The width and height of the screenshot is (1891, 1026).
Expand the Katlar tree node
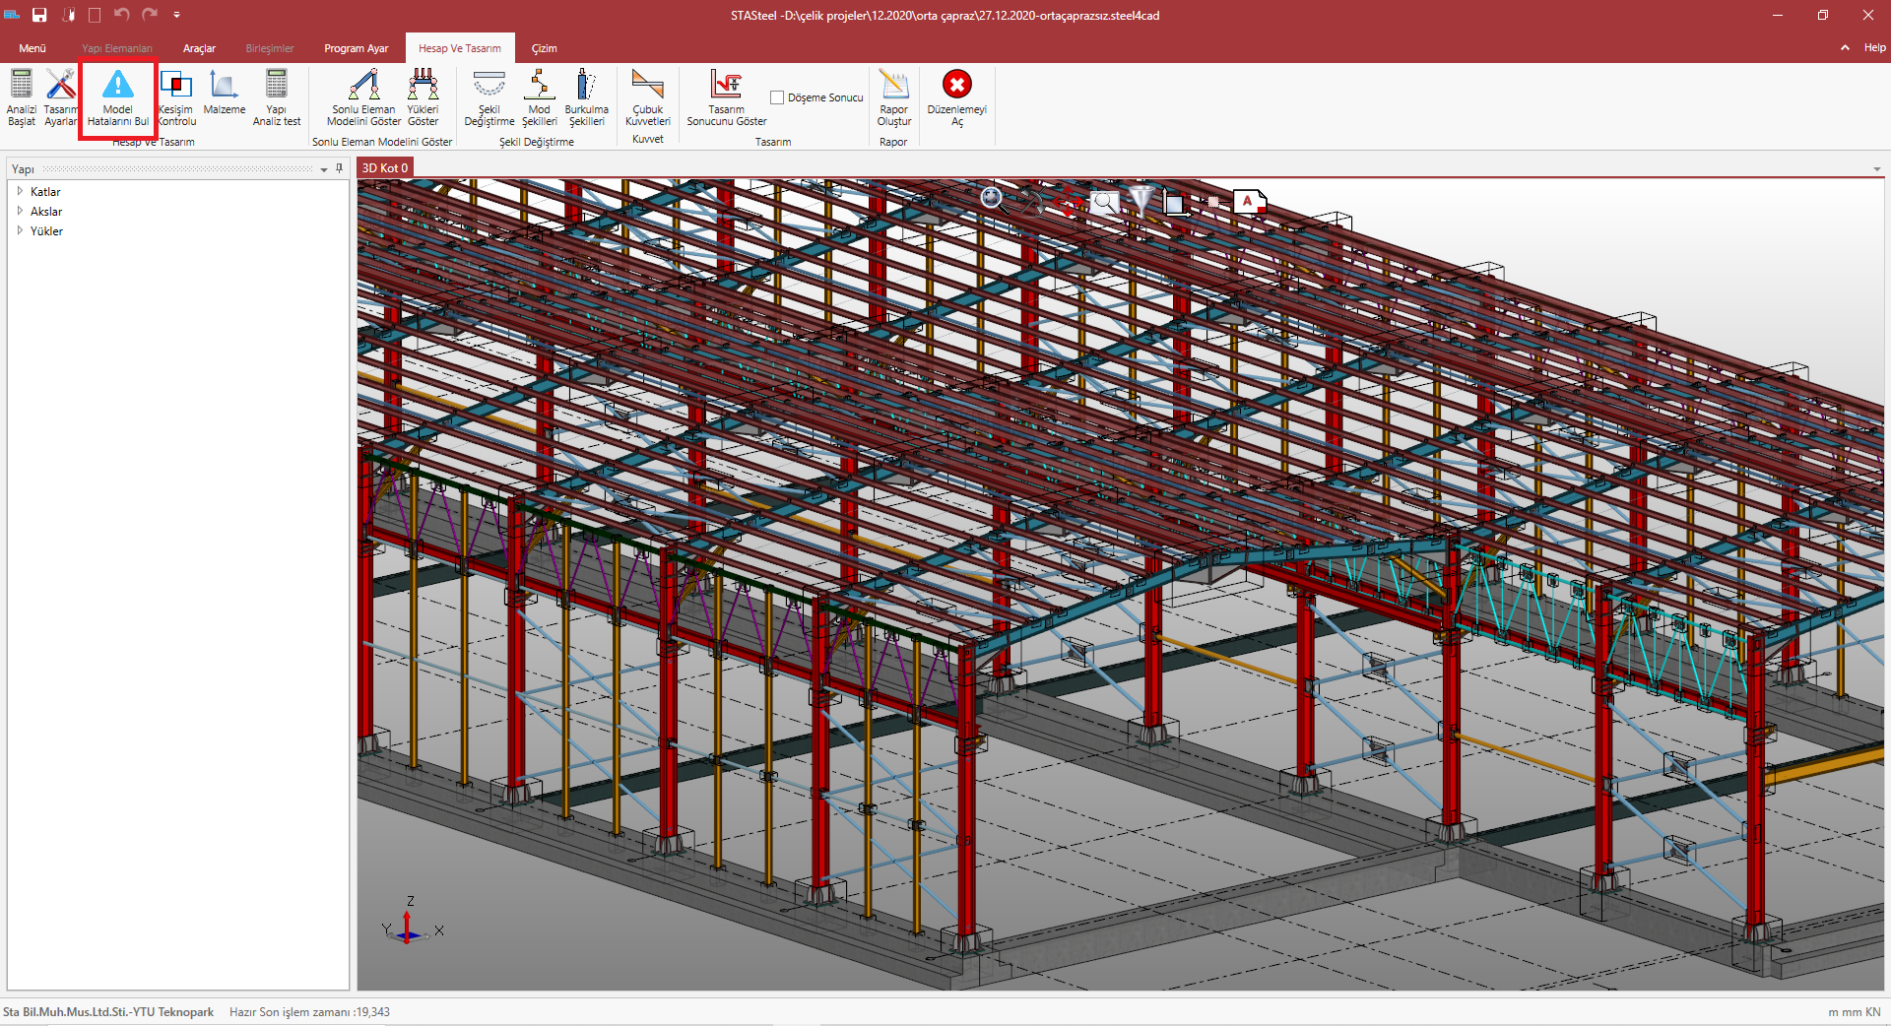click(20, 191)
